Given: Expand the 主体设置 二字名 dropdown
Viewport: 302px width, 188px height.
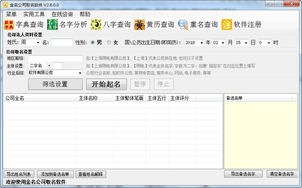Looking at the screenshot, I should pos(49,66).
